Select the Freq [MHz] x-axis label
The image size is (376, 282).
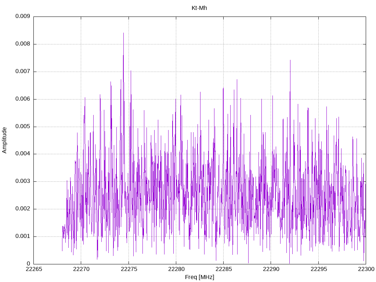tap(199, 277)
